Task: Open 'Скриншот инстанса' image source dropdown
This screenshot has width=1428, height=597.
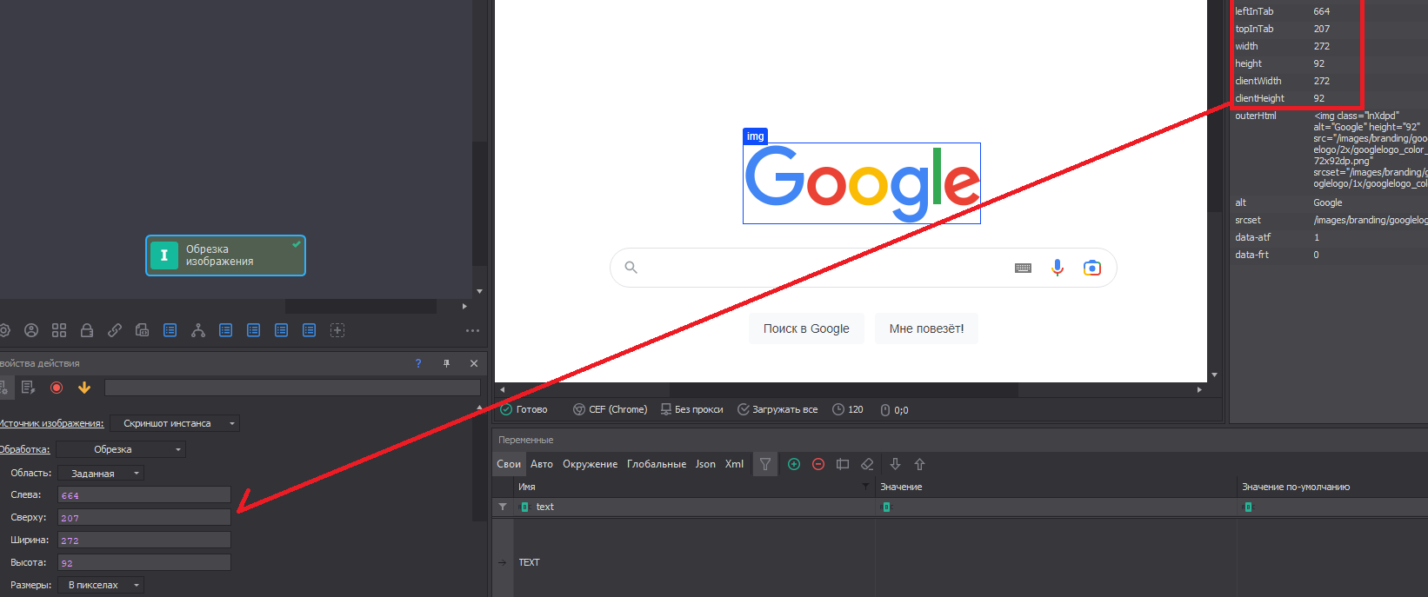Action: pyautogui.click(x=175, y=423)
